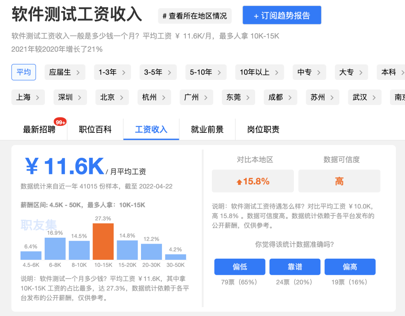Click the chevron next to 10年以上
The image size is (405, 316).
point(277,73)
